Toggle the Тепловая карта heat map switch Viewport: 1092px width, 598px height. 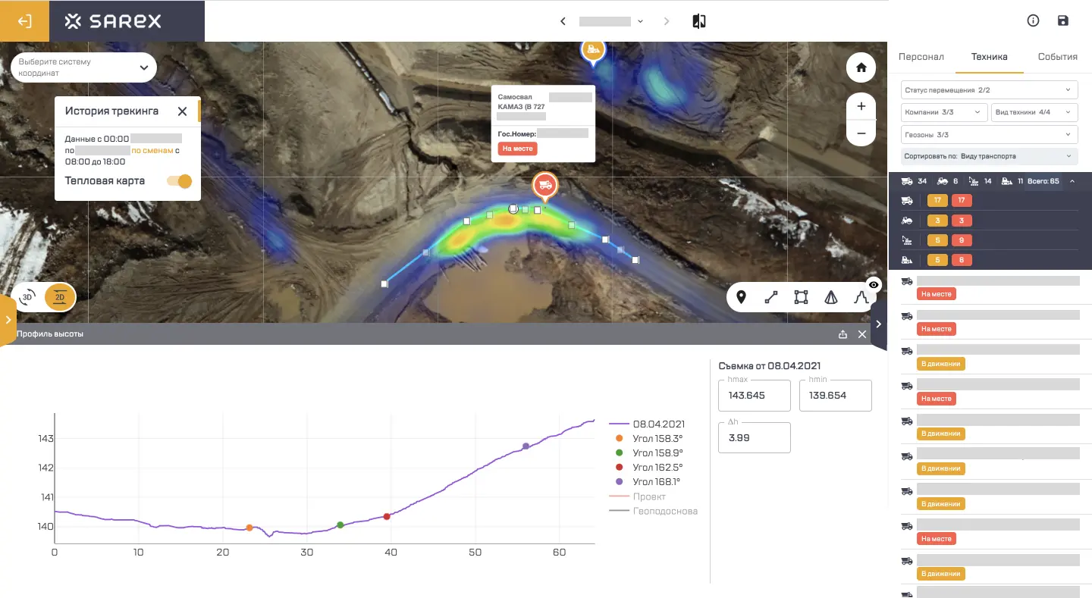tap(180, 181)
